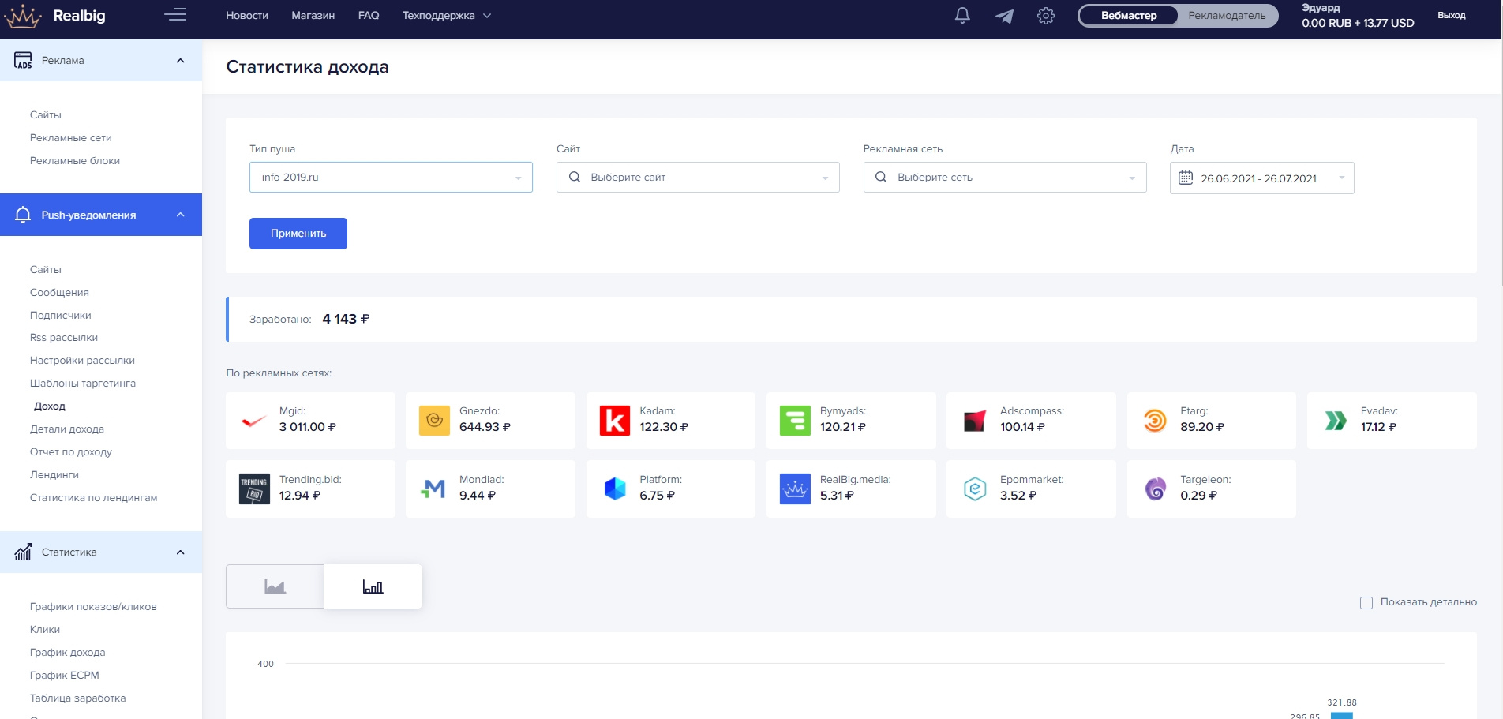The height and width of the screenshot is (719, 1503).
Task: Click the Realbig crown logo
Action: pyautogui.click(x=23, y=16)
